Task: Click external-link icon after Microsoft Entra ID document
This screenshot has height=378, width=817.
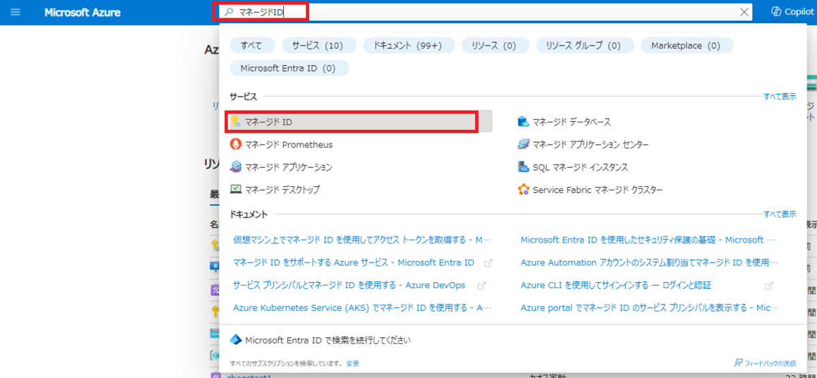Action: [x=488, y=262]
